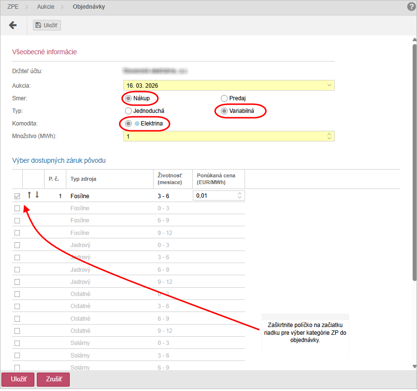Click the help question mark icon
417x391 pixels.
[x=412, y=7]
